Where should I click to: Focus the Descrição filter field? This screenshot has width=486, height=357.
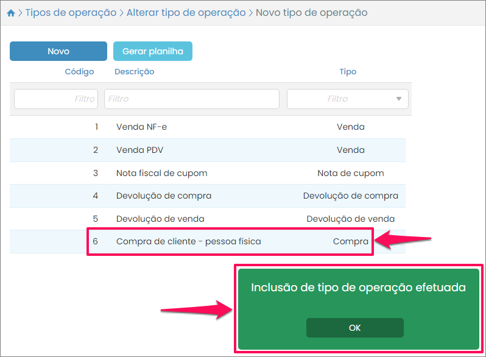191,99
